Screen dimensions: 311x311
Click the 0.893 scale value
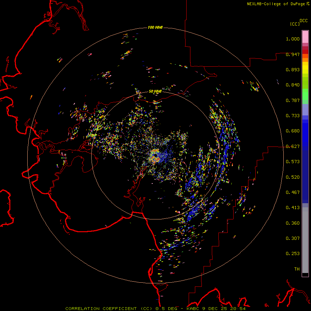pos(293,69)
